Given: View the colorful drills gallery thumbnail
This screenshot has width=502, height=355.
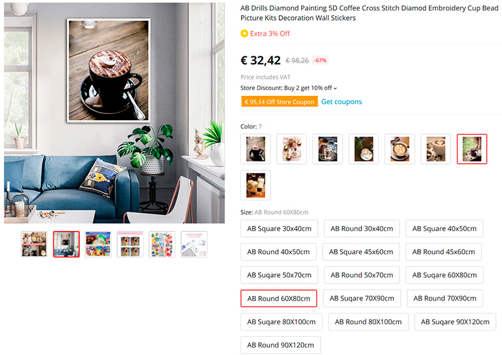Looking at the screenshot, I should [99, 244].
